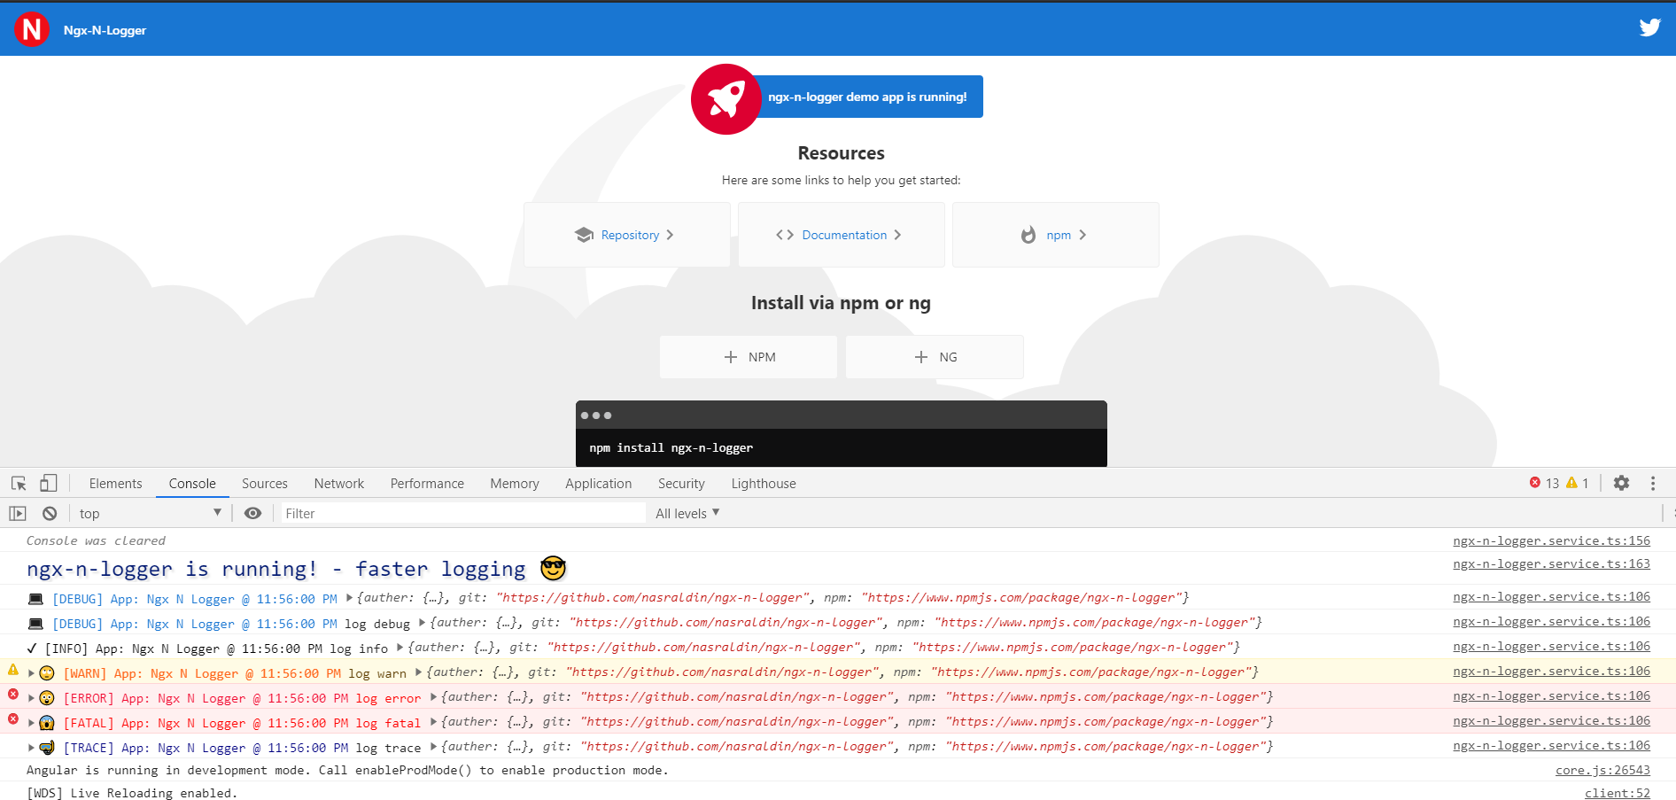Open the DevTools three-dot menu
This screenshot has width=1676, height=800.
click(1653, 483)
